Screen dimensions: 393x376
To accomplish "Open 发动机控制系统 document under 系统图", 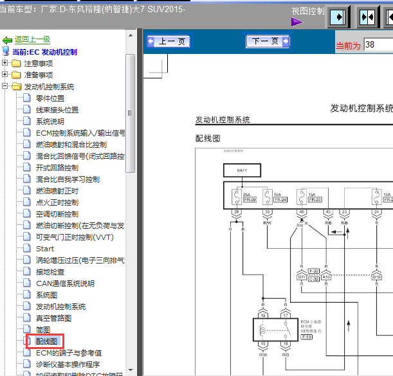I will pyautogui.click(x=60, y=307).
